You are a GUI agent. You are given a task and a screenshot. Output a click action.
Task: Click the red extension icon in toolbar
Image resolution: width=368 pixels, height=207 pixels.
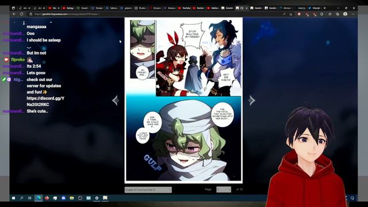(299, 14)
